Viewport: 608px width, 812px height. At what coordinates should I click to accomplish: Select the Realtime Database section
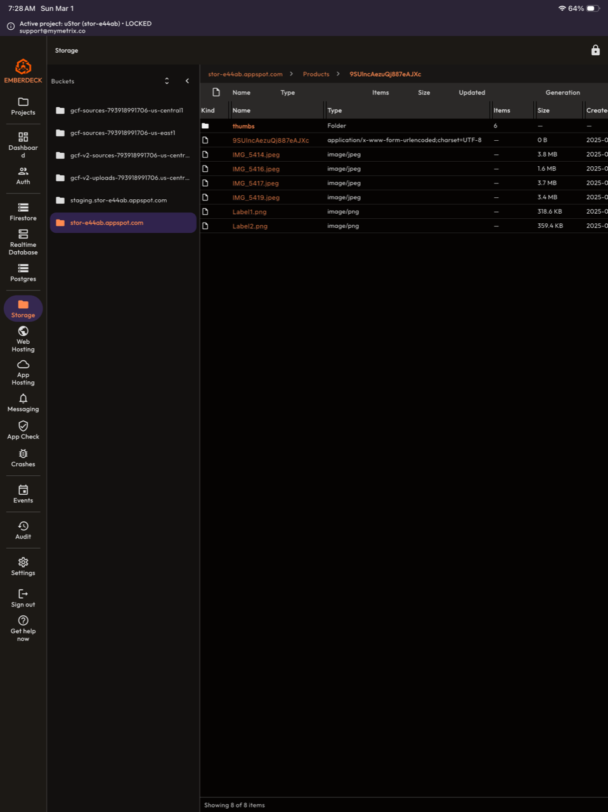[23, 243]
